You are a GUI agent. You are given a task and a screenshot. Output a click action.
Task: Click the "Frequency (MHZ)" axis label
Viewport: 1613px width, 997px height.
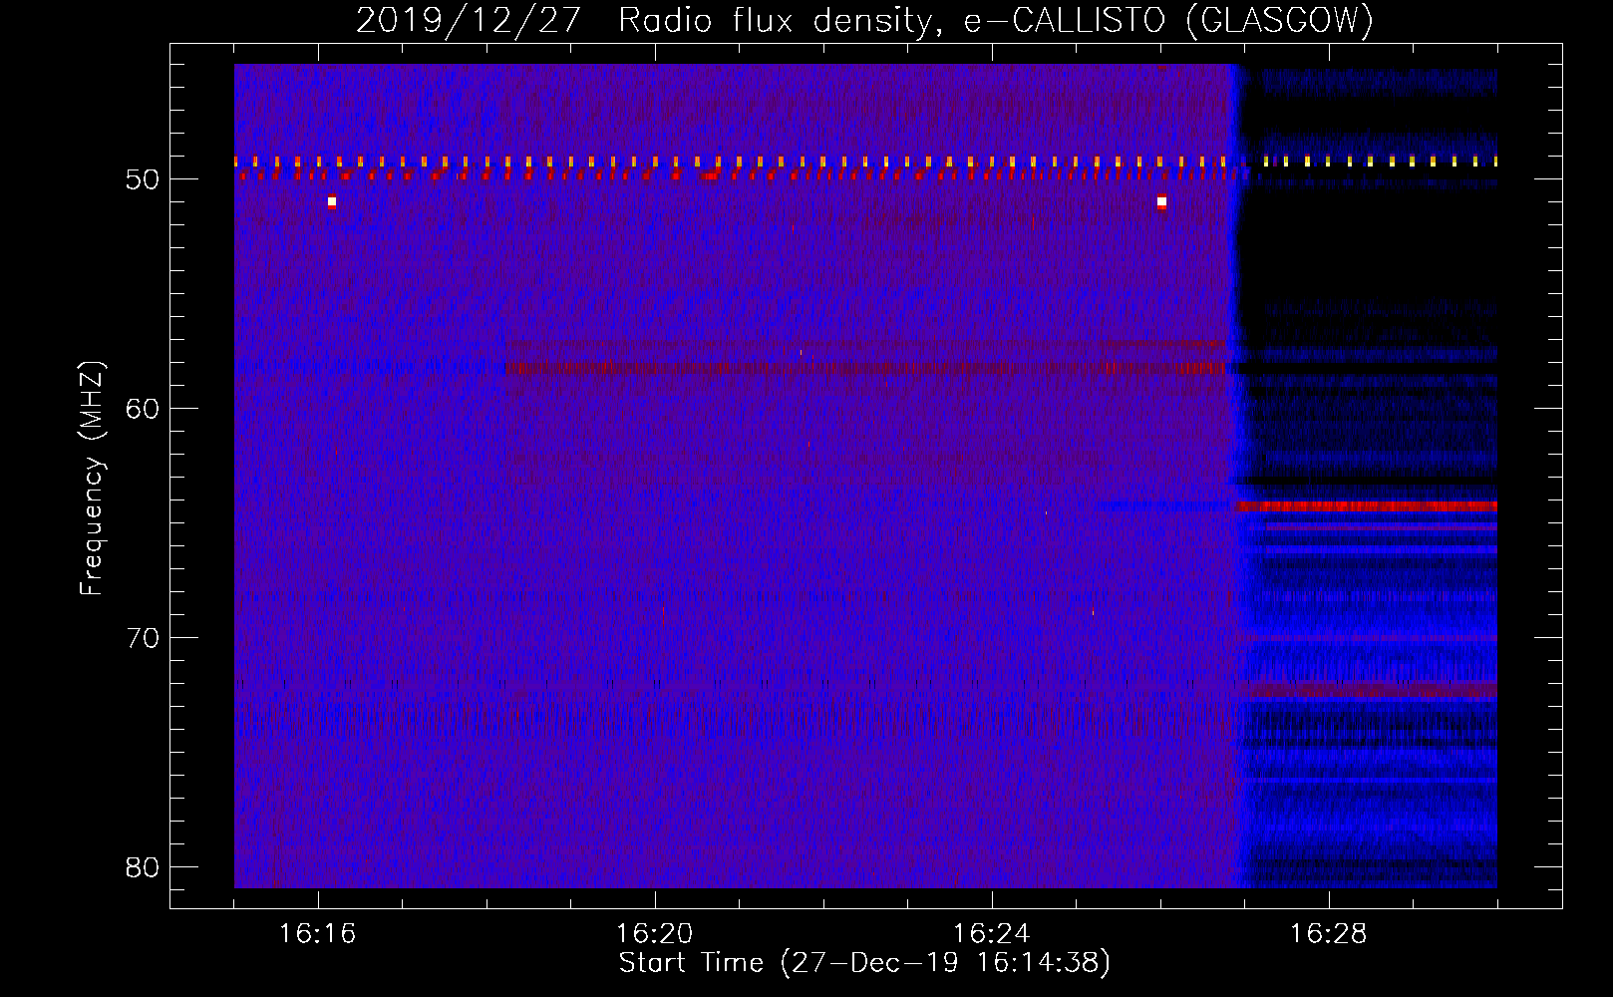click(x=91, y=479)
